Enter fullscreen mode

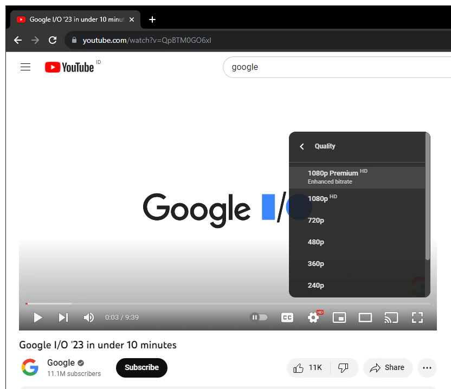(417, 317)
